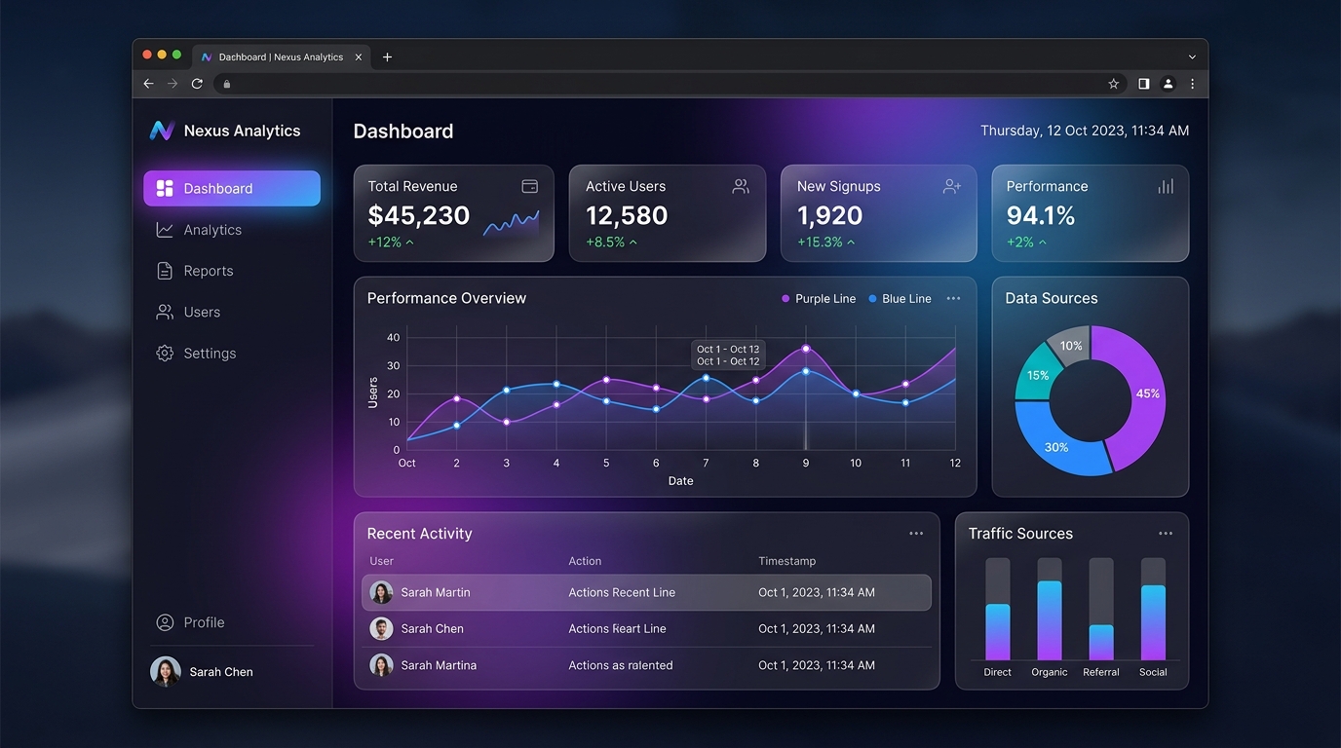Open Recent Activity three-dot options menu
The height and width of the screenshot is (748, 1341).
pyautogui.click(x=916, y=534)
